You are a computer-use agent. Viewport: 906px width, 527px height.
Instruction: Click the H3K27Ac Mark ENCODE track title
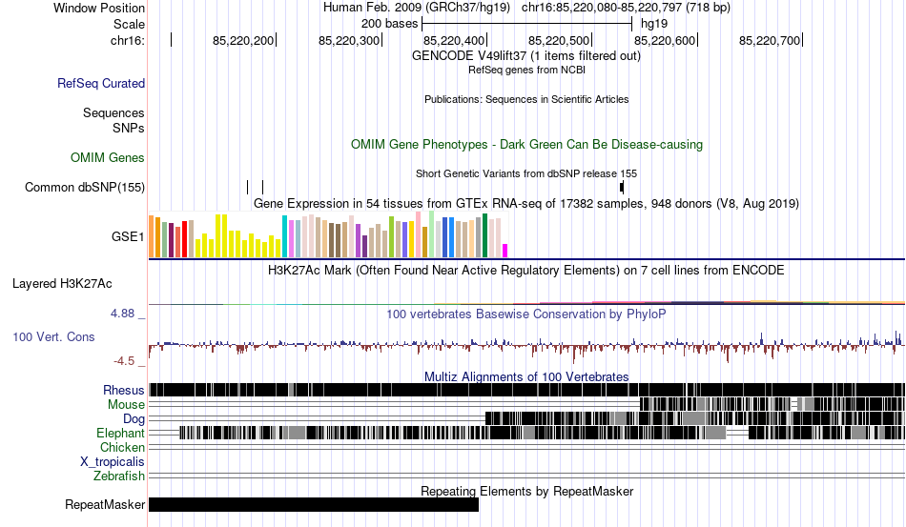point(526,270)
